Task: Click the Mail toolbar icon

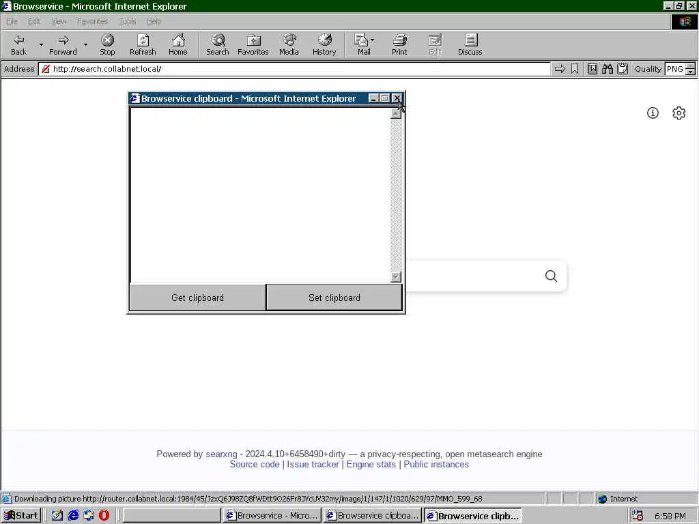Action: point(362,44)
